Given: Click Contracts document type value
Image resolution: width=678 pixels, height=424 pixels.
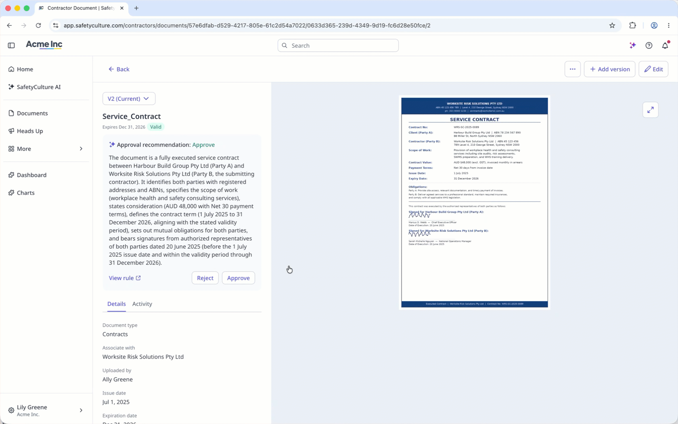Looking at the screenshot, I should (x=115, y=334).
